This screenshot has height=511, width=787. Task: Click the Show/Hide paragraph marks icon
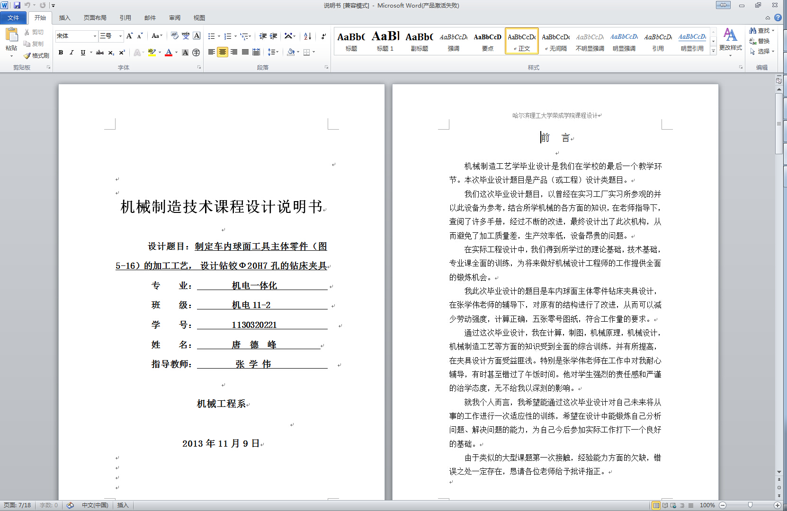pyautogui.click(x=323, y=36)
